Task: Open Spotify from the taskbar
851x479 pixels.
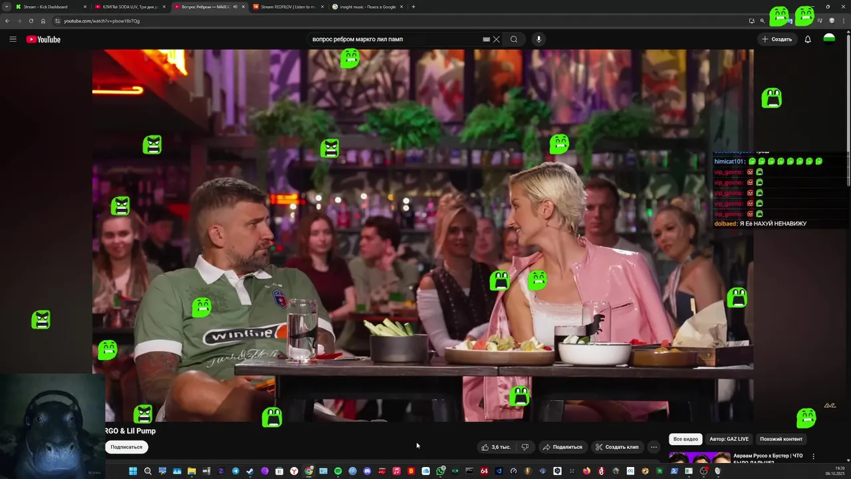Action: 338,471
